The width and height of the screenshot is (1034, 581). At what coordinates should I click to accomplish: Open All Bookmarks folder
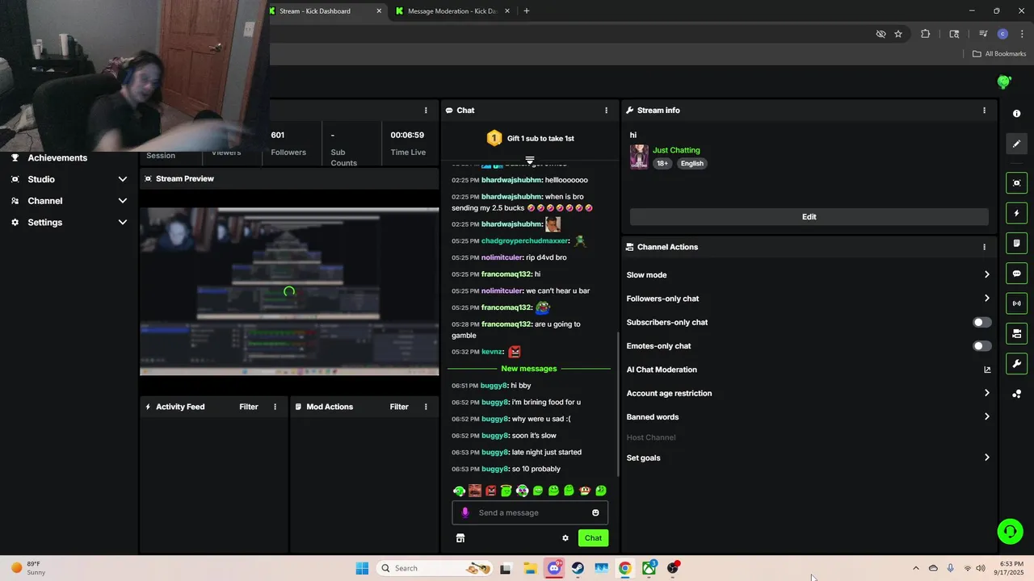pyautogui.click(x=999, y=54)
